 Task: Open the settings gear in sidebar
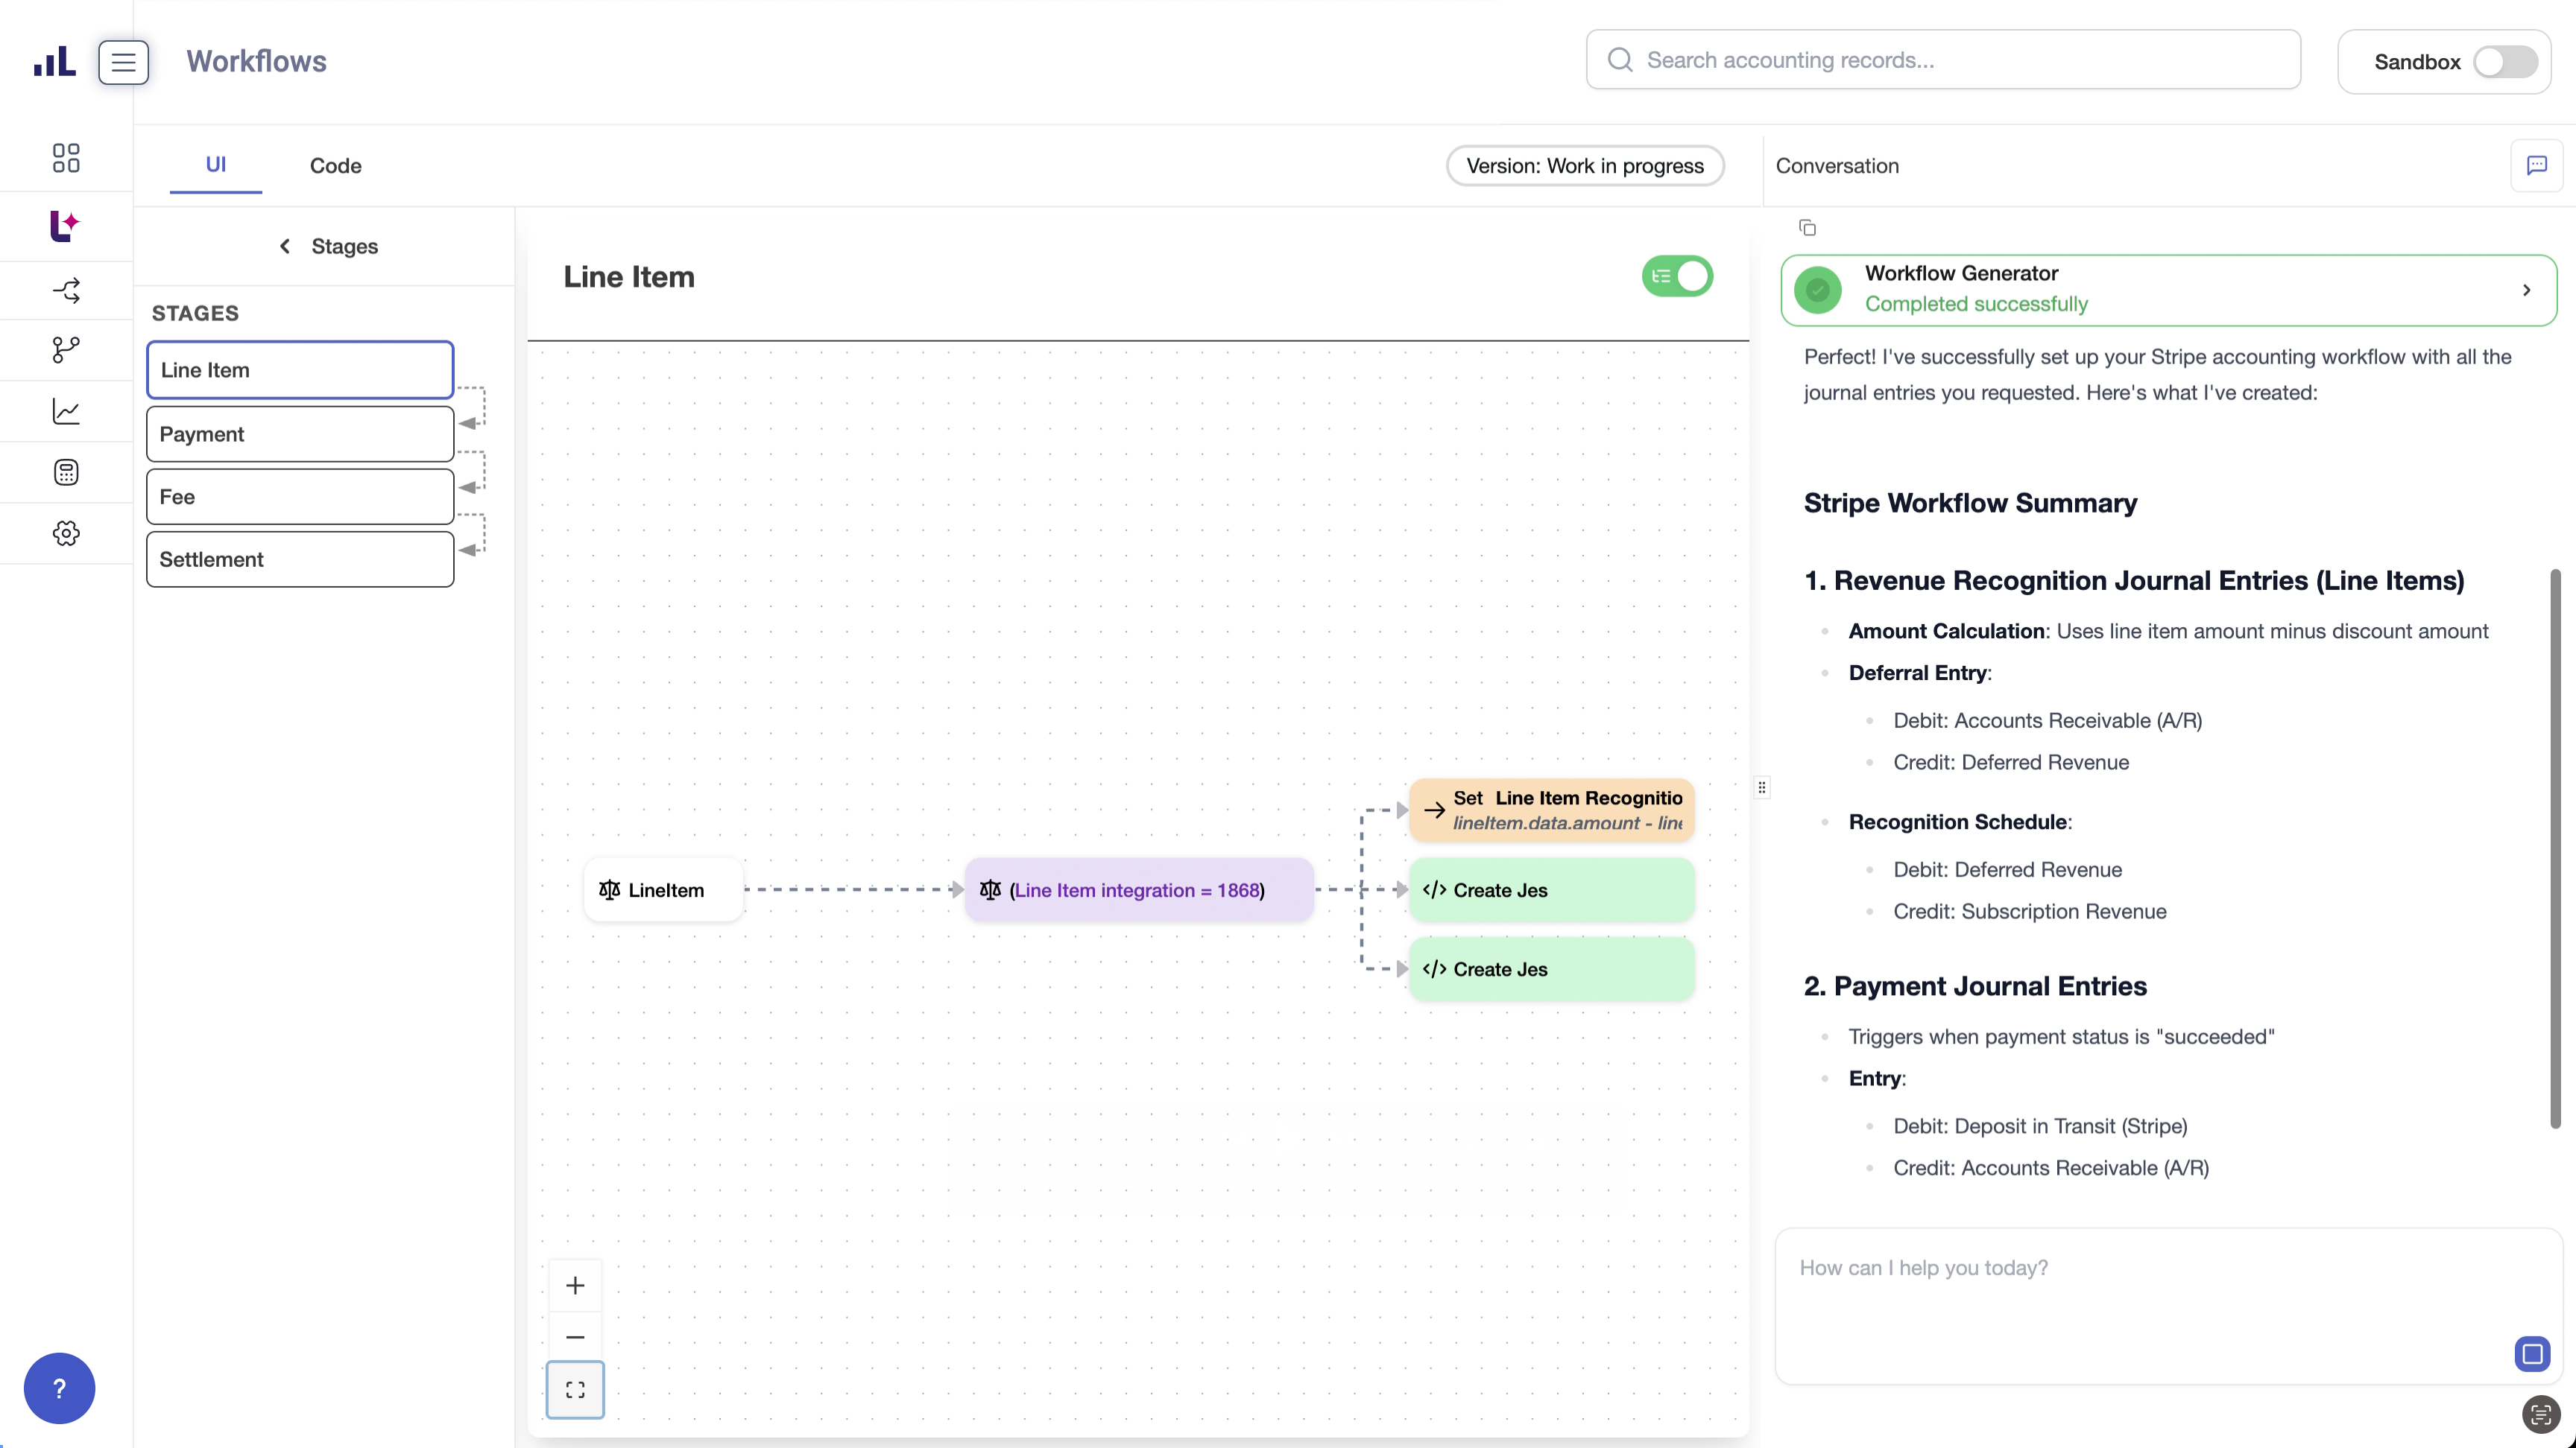click(x=66, y=533)
